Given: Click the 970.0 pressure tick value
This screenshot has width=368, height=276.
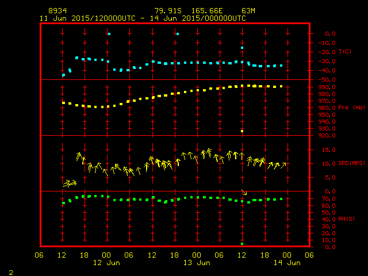Looking at the screenshot, I should 327,101.
